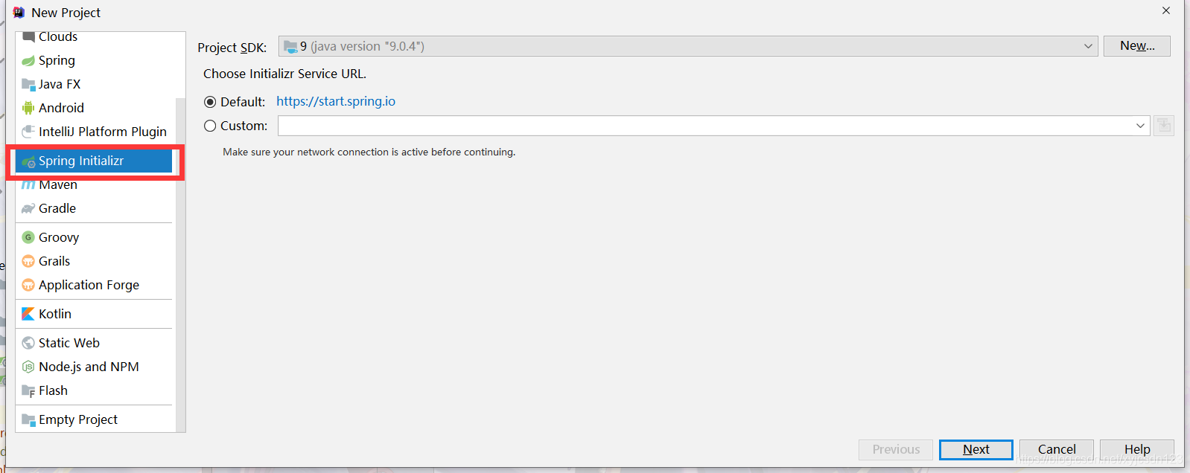1190x473 pixels.
Task: Select the Default service URL radio button
Action: tap(210, 102)
